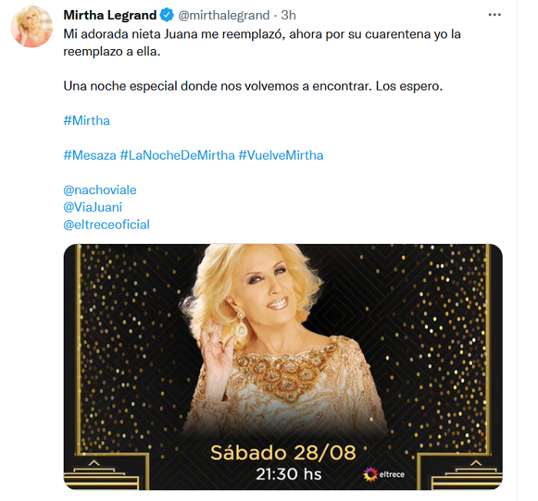This screenshot has height=501, width=538.
Task: Click the 3h timestamp
Action: coord(288,15)
